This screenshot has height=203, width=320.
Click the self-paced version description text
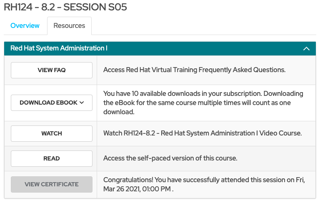click(170, 158)
